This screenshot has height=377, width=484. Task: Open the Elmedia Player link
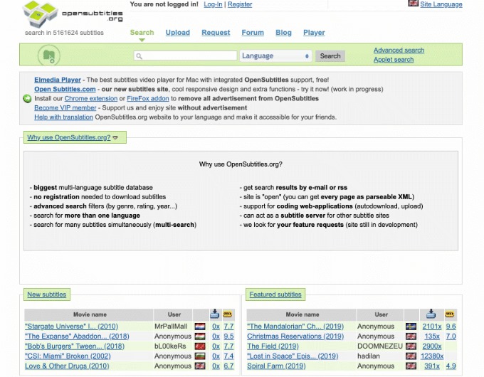click(x=58, y=80)
